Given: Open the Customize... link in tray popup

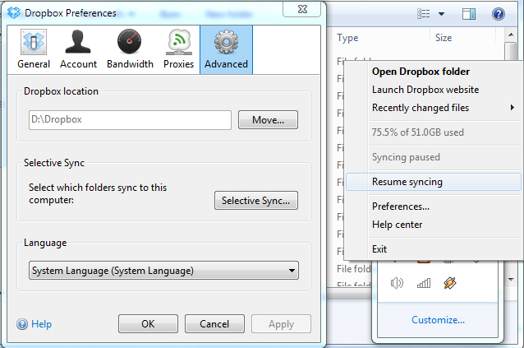Looking at the screenshot, I should (438, 320).
